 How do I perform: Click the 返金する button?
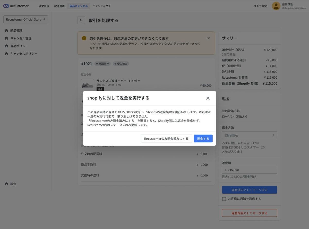203,138
